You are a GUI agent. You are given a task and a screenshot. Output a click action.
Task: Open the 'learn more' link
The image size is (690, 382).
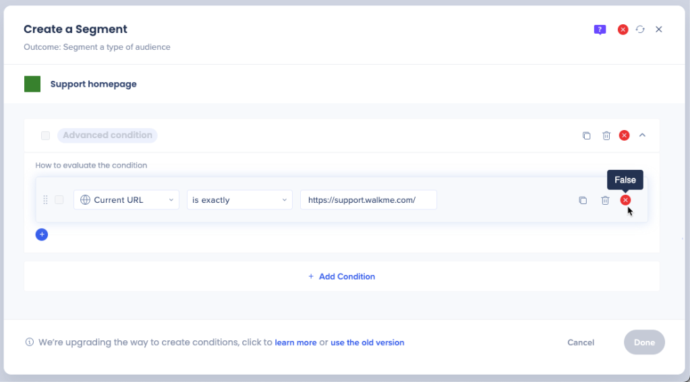(x=295, y=342)
